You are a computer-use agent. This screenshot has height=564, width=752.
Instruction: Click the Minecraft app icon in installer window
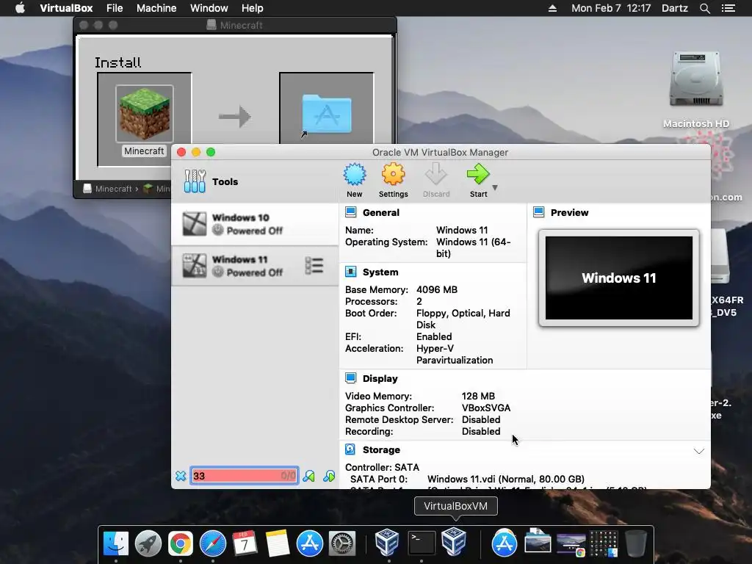145,114
